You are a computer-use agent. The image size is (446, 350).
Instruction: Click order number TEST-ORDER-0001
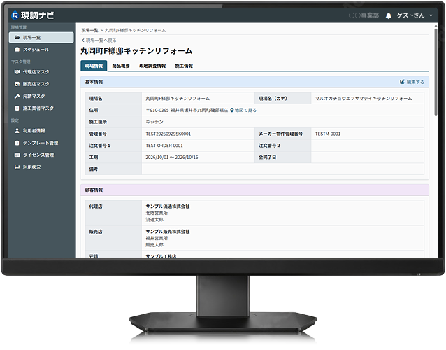point(164,146)
